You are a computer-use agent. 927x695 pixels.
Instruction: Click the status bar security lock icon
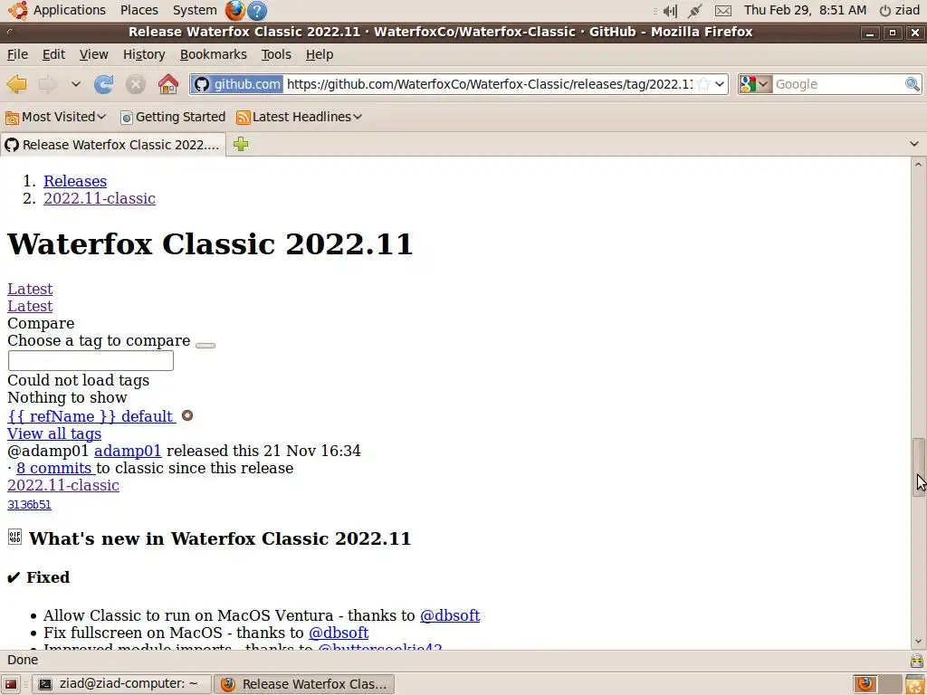pos(916,660)
